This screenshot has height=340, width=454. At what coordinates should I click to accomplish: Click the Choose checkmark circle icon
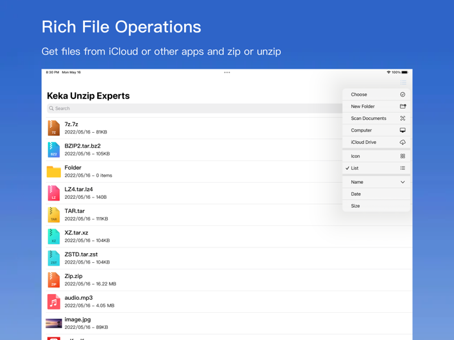click(x=402, y=95)
